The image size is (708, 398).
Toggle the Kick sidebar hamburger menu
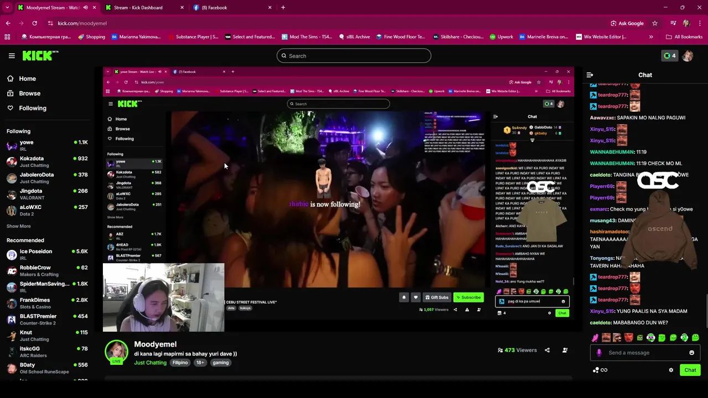tap(12, 56)
